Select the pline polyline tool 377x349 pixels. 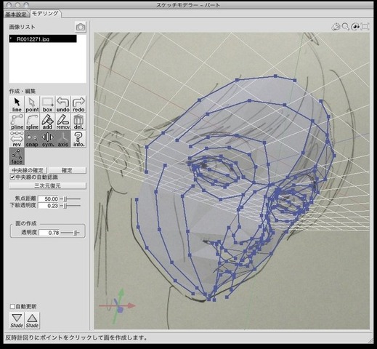[17, 122]
